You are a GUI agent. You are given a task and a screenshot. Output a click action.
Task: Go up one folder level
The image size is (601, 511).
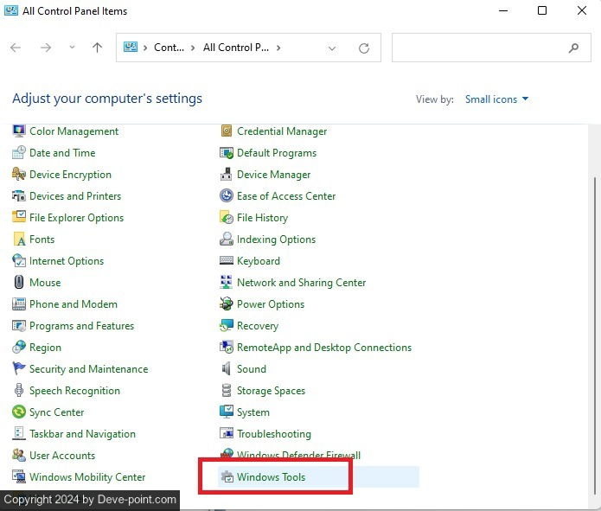coord(97,48)
